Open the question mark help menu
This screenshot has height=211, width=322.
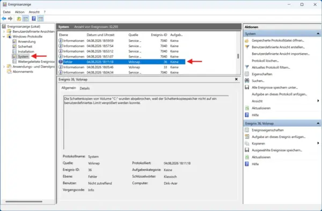(x=45, y=12)
